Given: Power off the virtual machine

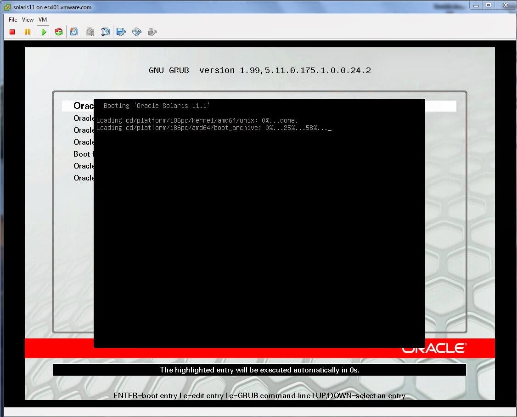Looking at the screenshot, I should (x=12, y=32).
